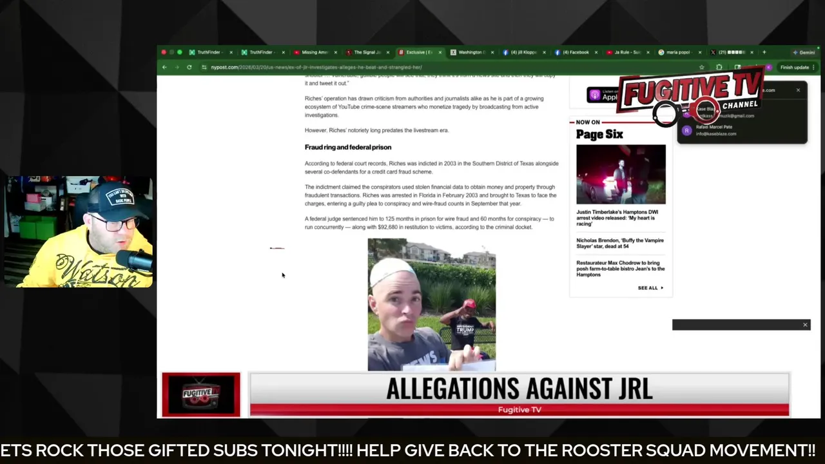Open the Listen on Apple Podcasts badge
Image resolution: width=825 pixels, height=464 pixels.
point(602,95)
